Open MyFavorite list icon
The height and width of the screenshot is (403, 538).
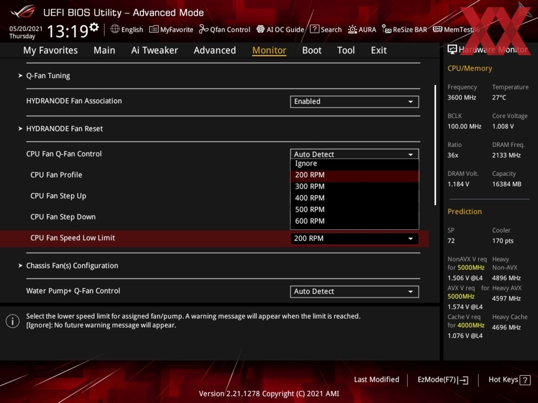tap(154, 29)
